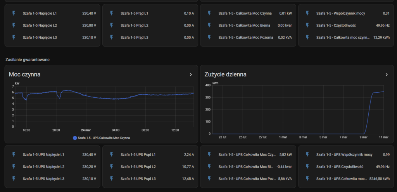Expand the Zużycie dzienna chart with its chevron
The width and height of the screenshot is (397, 192).
[387, 74]
